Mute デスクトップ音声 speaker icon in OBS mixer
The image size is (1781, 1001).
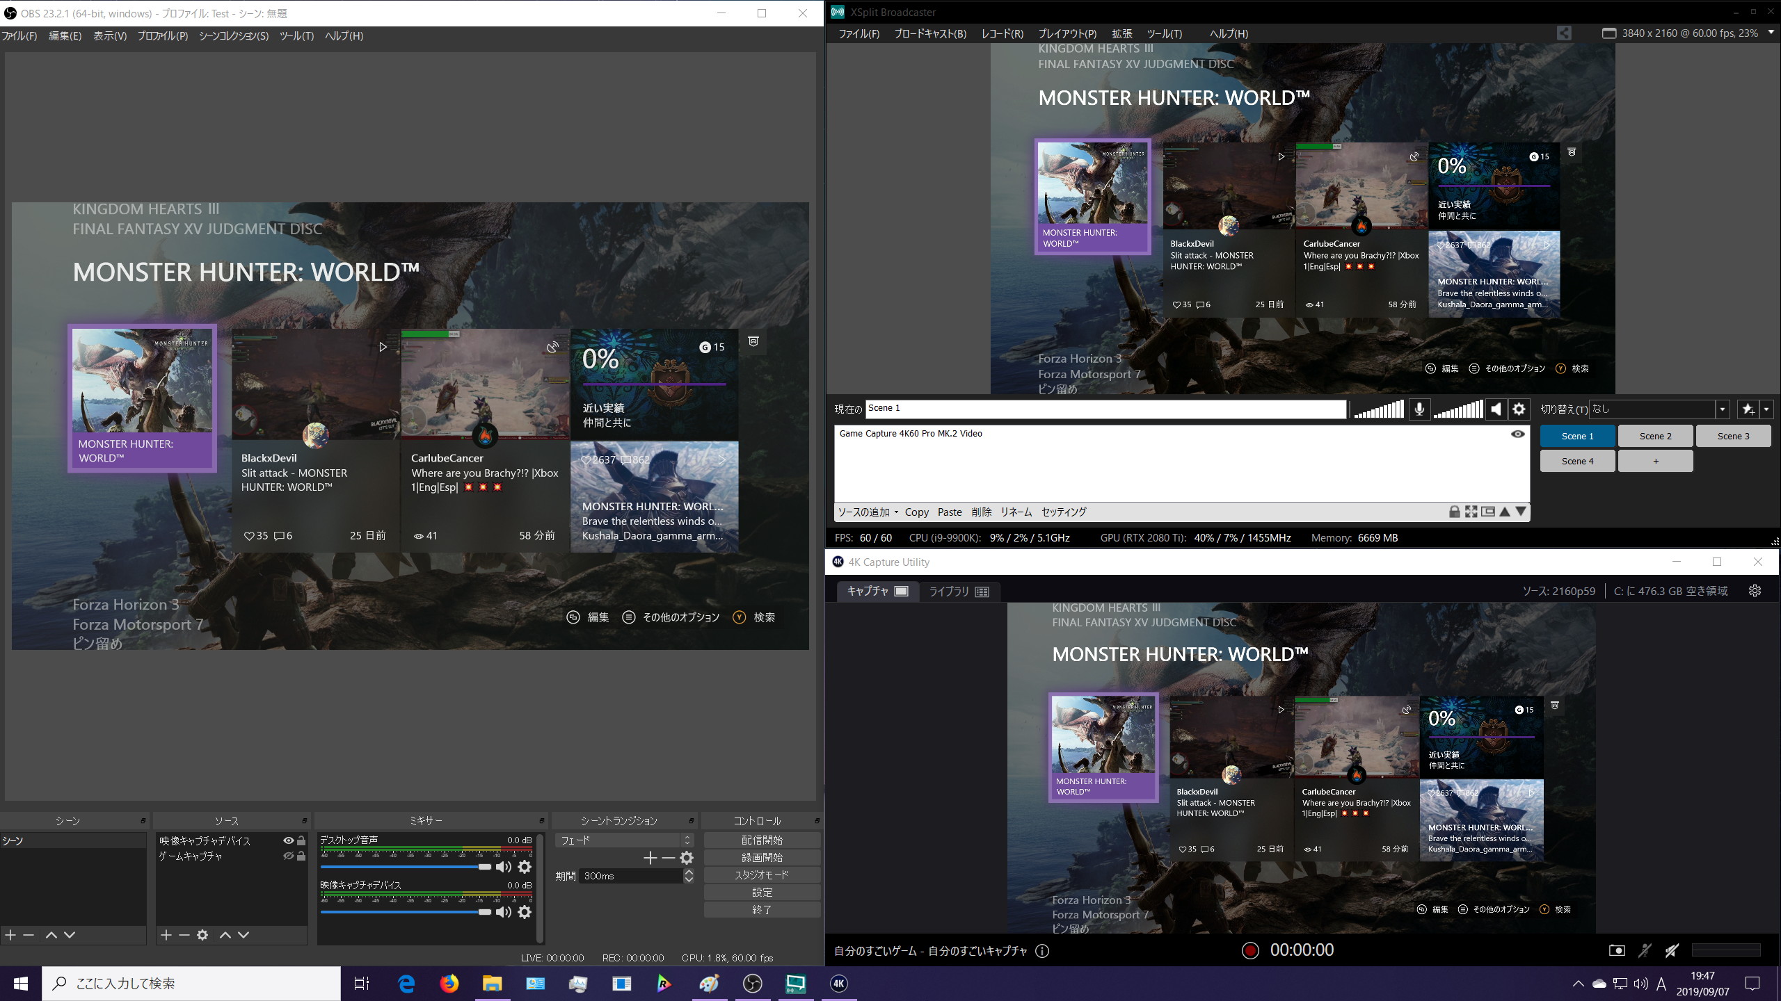pos(504,867)
